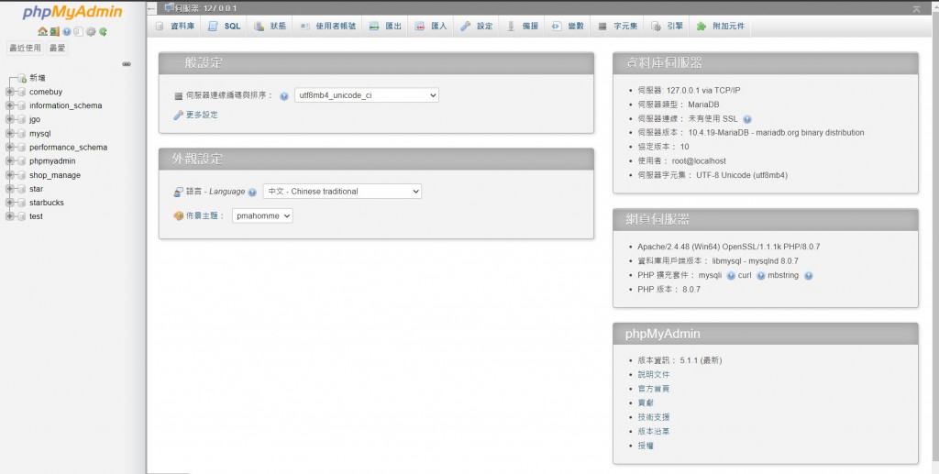Viewport: 939px width, 474px height.
Task: Click the root@localhost user text
Action: 699,161
